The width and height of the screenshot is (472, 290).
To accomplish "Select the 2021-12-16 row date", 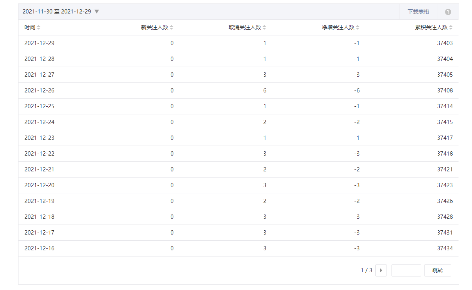I will click(x=39, y=248).
